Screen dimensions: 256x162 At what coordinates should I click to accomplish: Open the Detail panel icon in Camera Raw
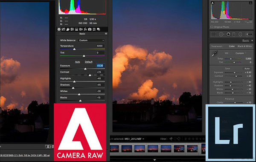click(68, 29)
